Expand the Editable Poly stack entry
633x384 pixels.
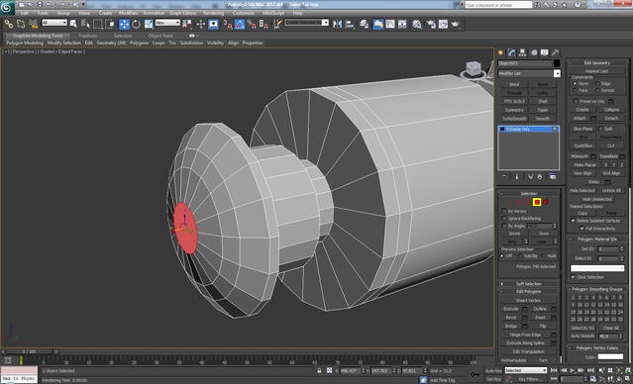point(502,129)
